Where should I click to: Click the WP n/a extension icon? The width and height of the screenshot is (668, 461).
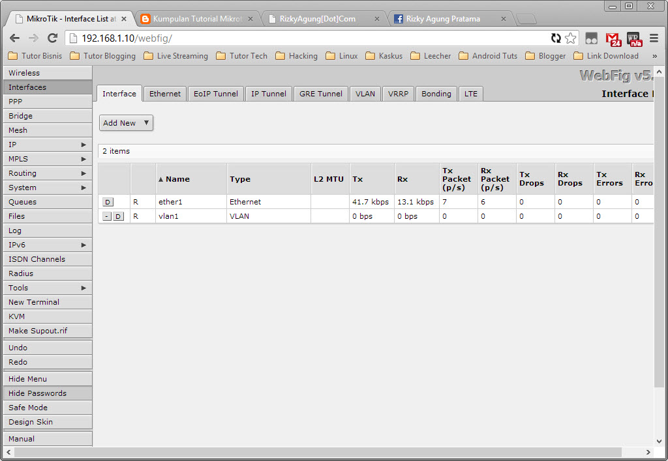634,39
